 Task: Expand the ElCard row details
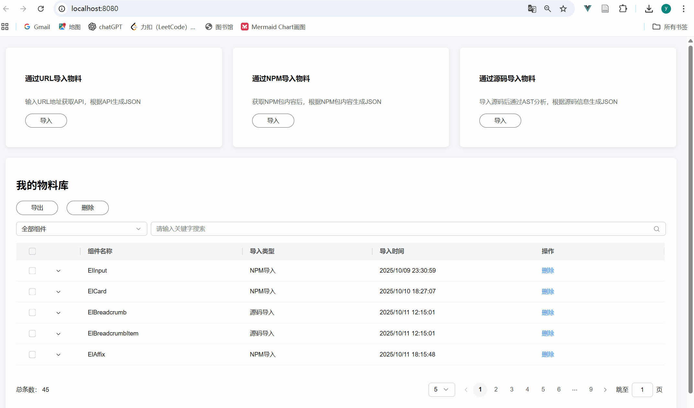(x=58, y=292)
